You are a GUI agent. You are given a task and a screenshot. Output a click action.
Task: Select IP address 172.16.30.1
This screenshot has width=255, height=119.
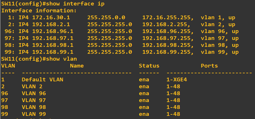point(51,18)
